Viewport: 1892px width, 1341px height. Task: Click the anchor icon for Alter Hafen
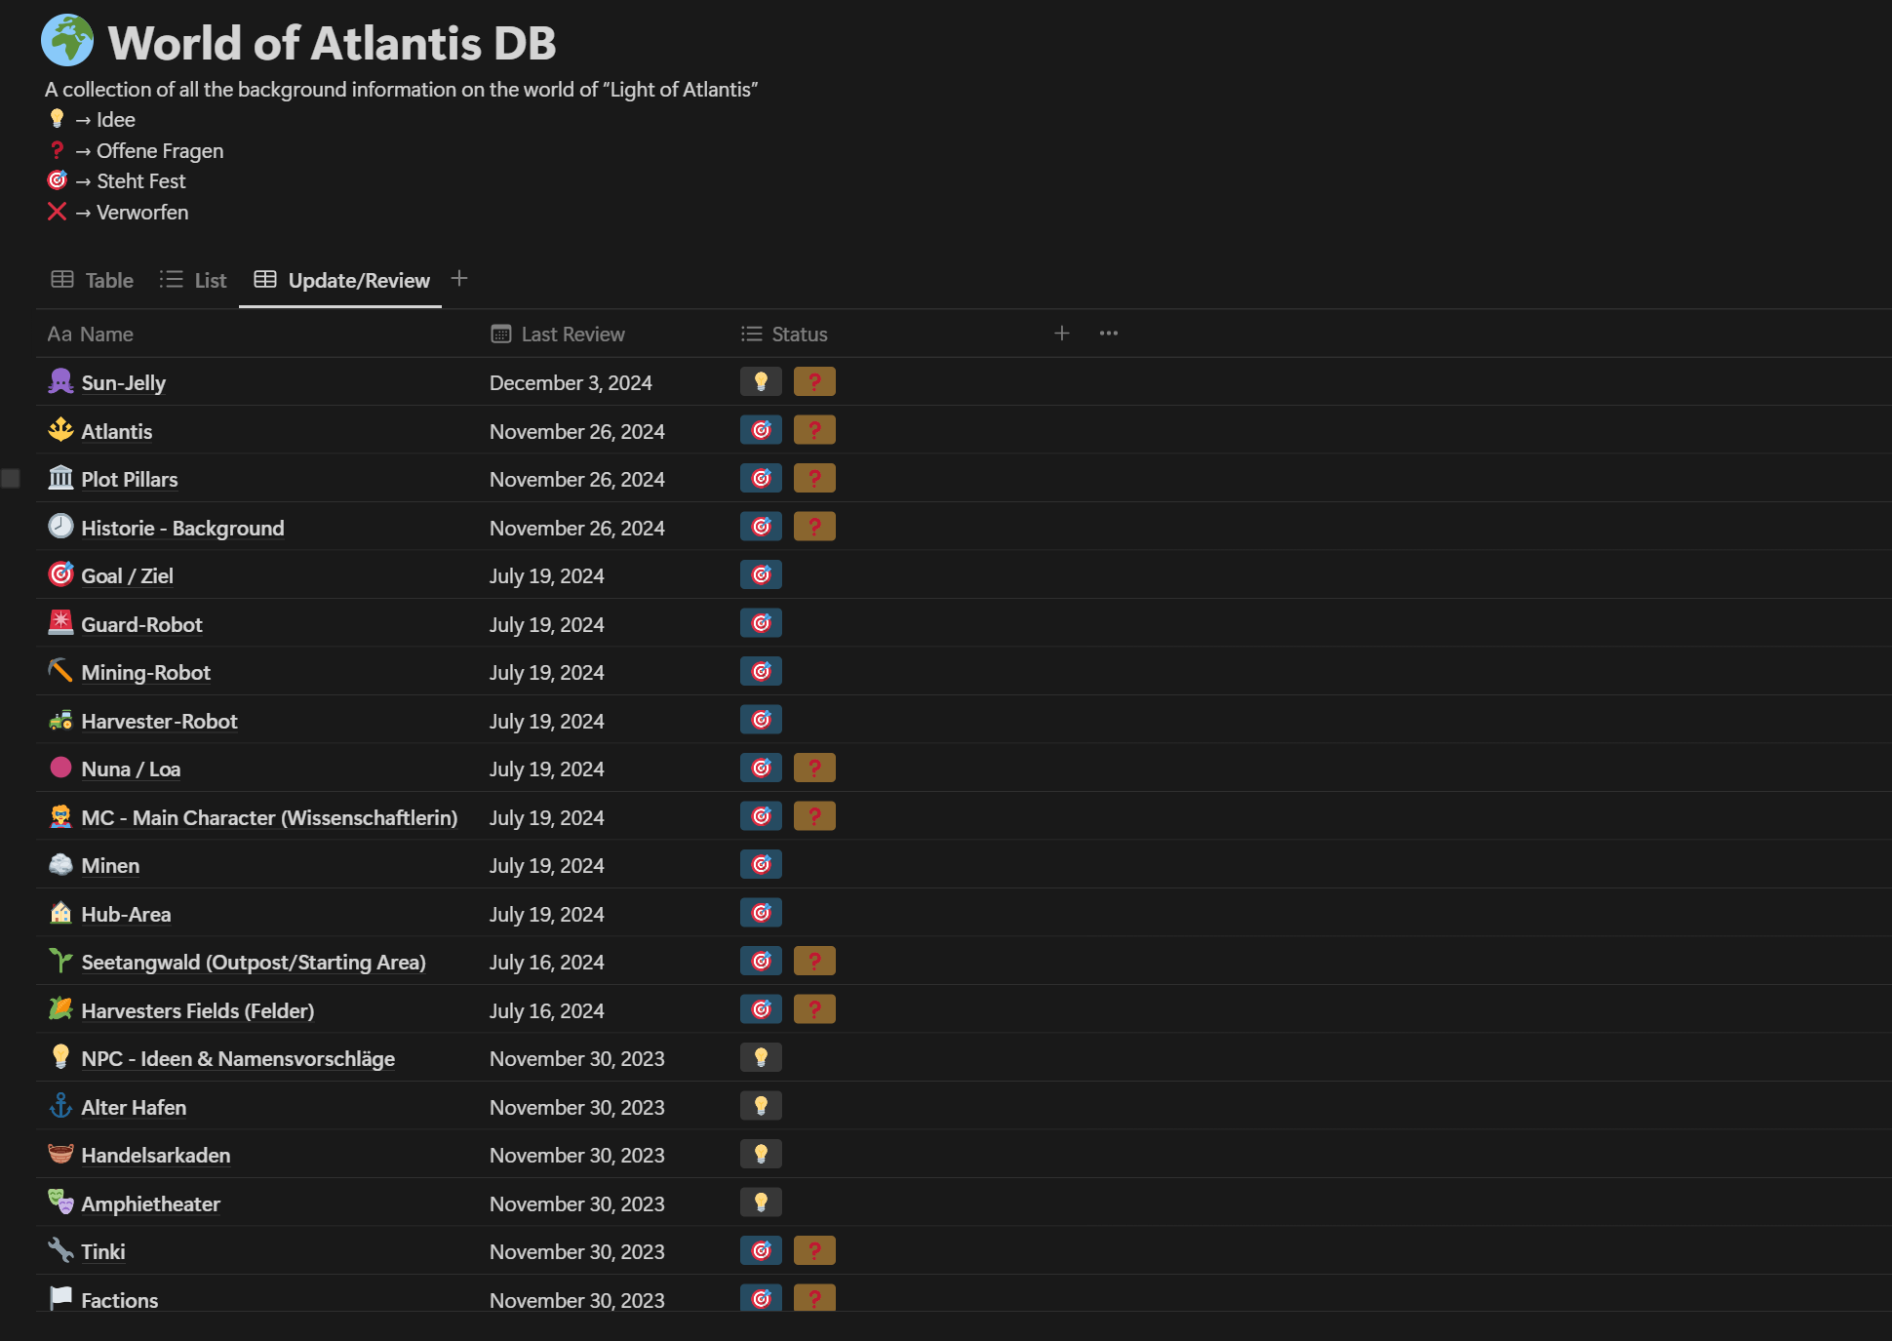(x=60, y=1106)
